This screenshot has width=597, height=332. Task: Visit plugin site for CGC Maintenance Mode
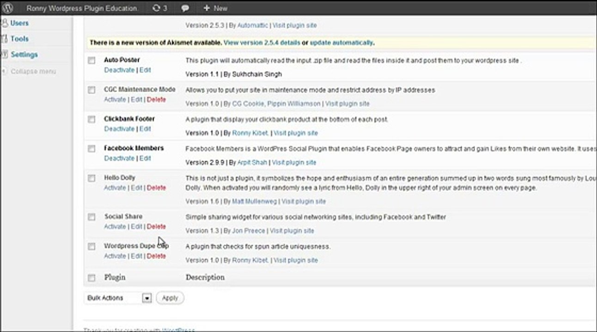(x=347, y=104)
